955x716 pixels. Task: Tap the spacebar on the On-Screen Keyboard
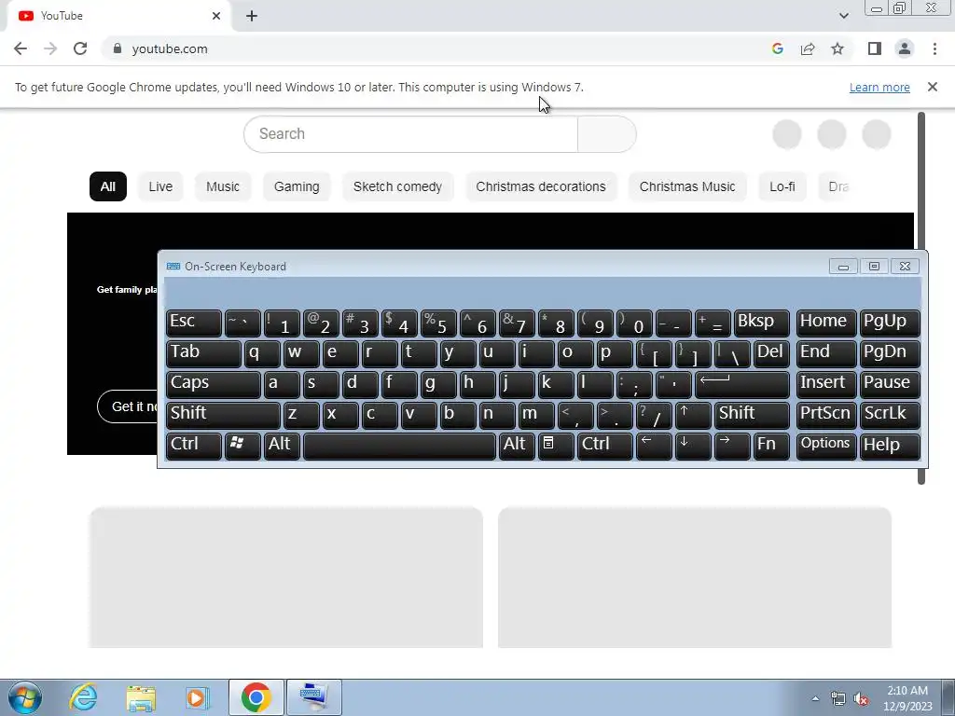399,446
